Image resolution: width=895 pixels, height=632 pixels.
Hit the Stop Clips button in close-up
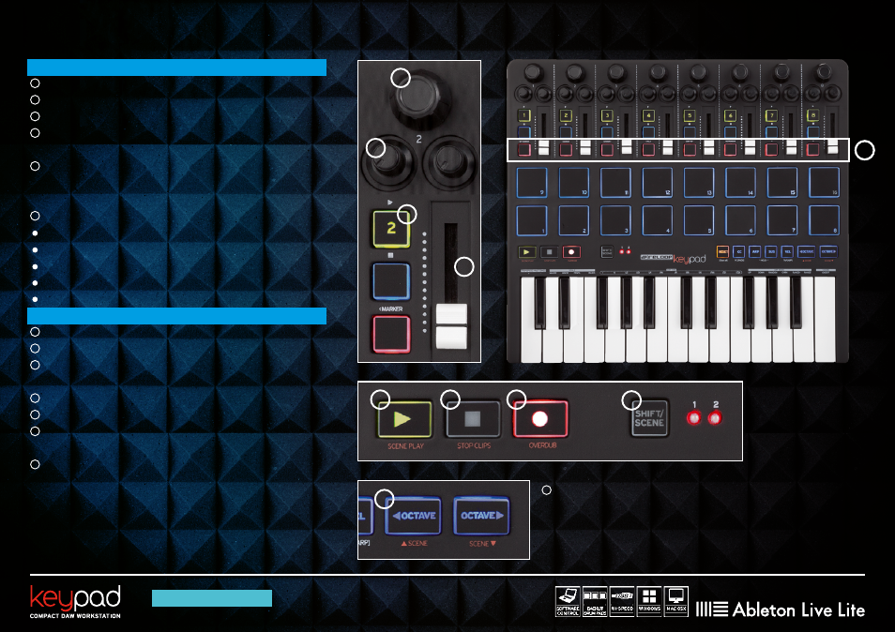coord(473,419)
